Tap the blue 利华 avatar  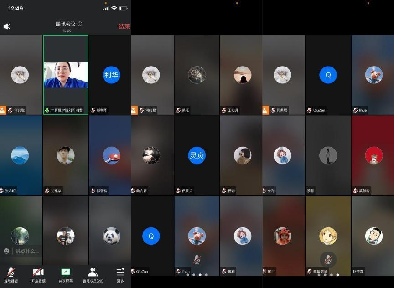point(111,75)
